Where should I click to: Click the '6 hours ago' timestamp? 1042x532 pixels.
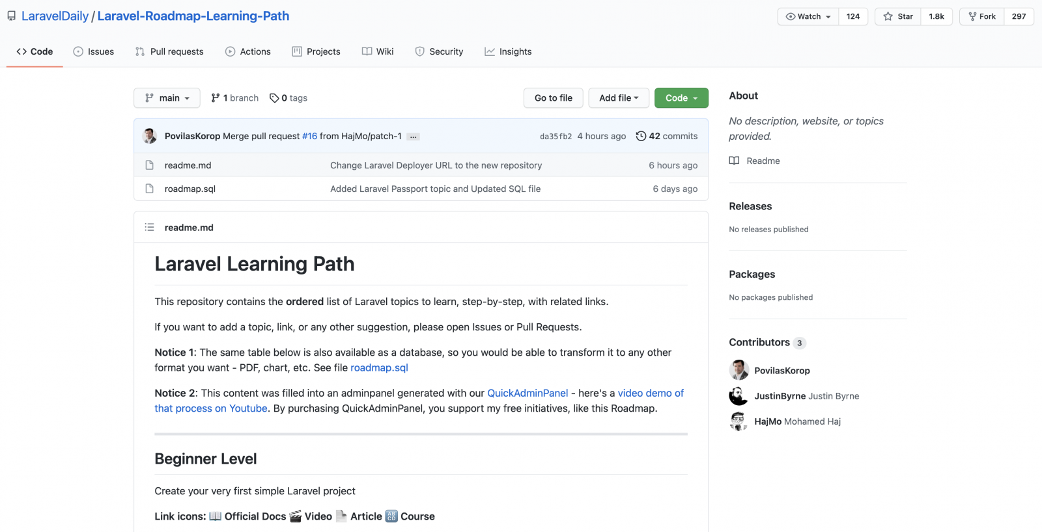click(x=673, y=165)
